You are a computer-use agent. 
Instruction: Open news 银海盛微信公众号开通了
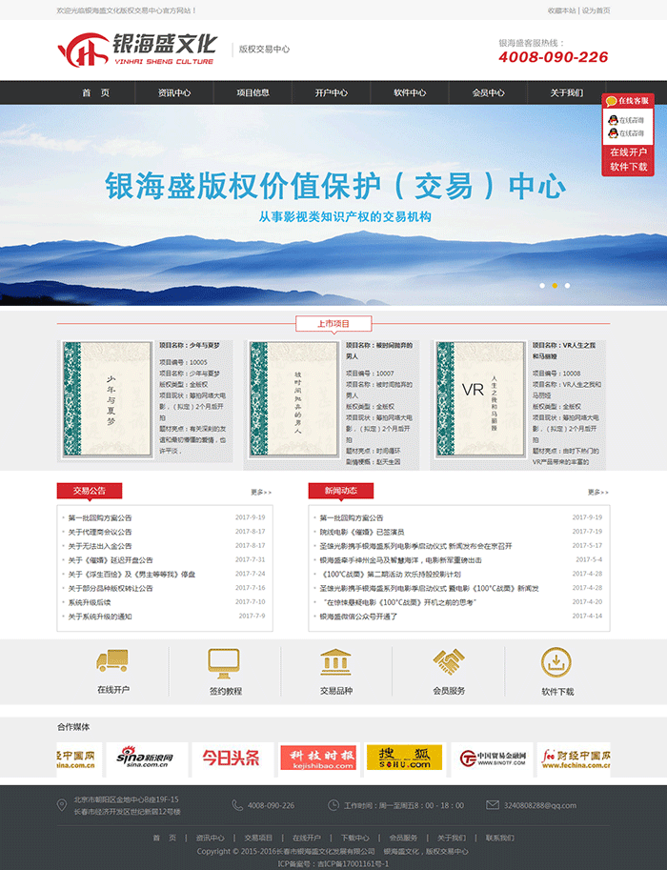(x=358, y=617)
